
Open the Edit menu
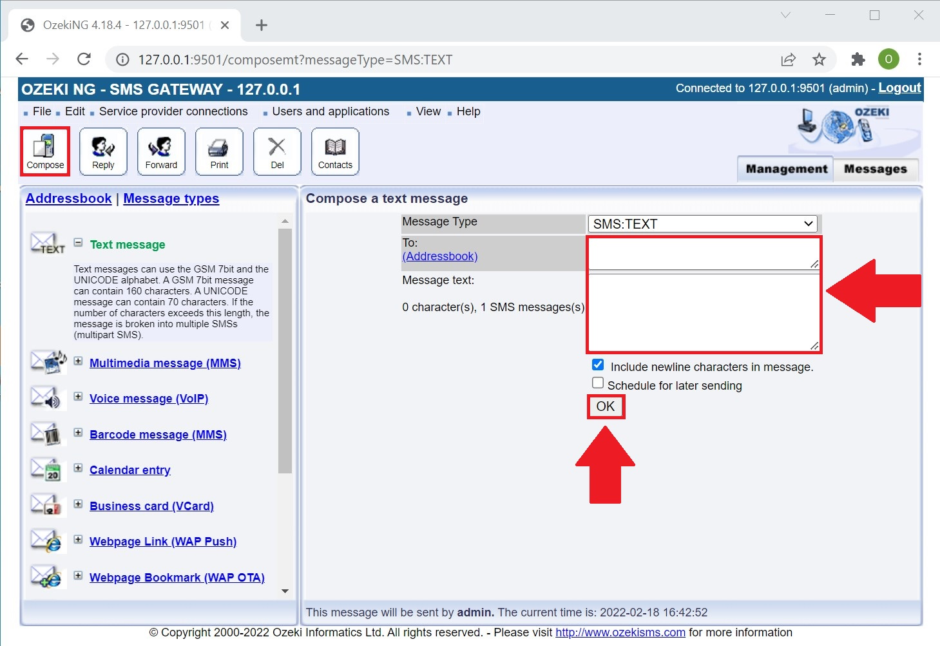pos(75,111)
